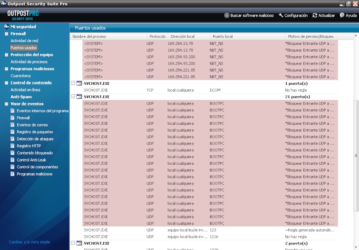Collapse the SVCHOST.EXE 1 puerto(s) group
This screenshot has width=359, height=250.
coord(73,83)
